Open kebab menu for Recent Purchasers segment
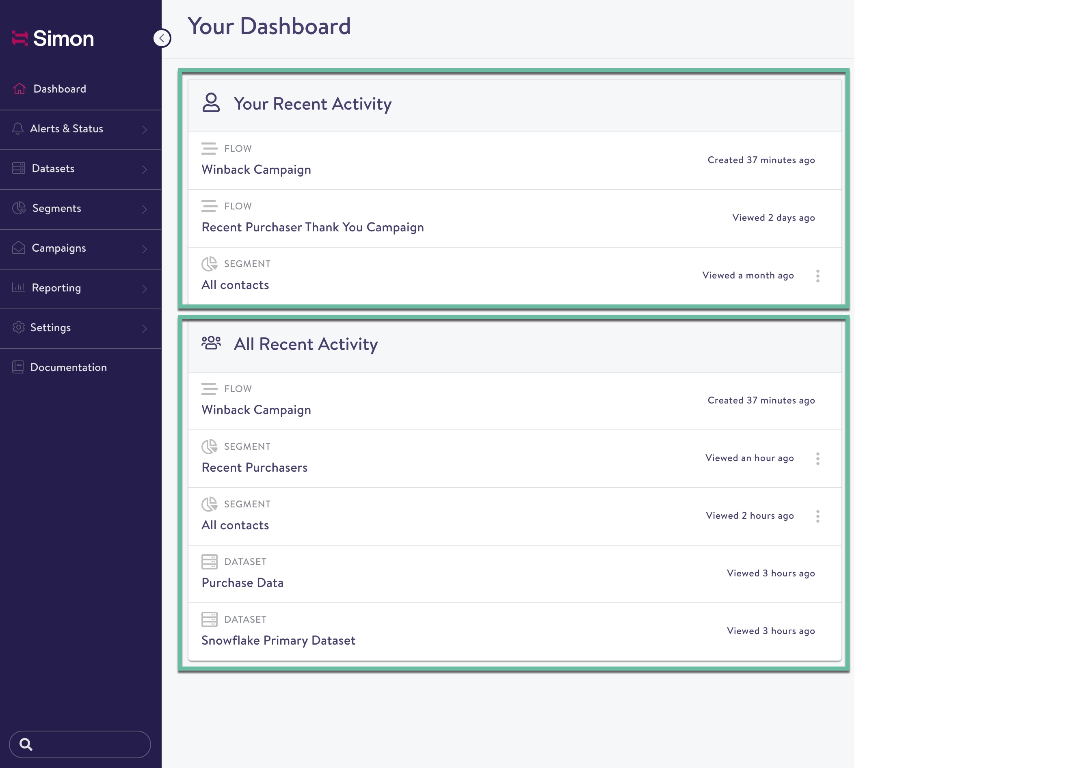Viewport: 1077px width, 768px height. (817, 458)
